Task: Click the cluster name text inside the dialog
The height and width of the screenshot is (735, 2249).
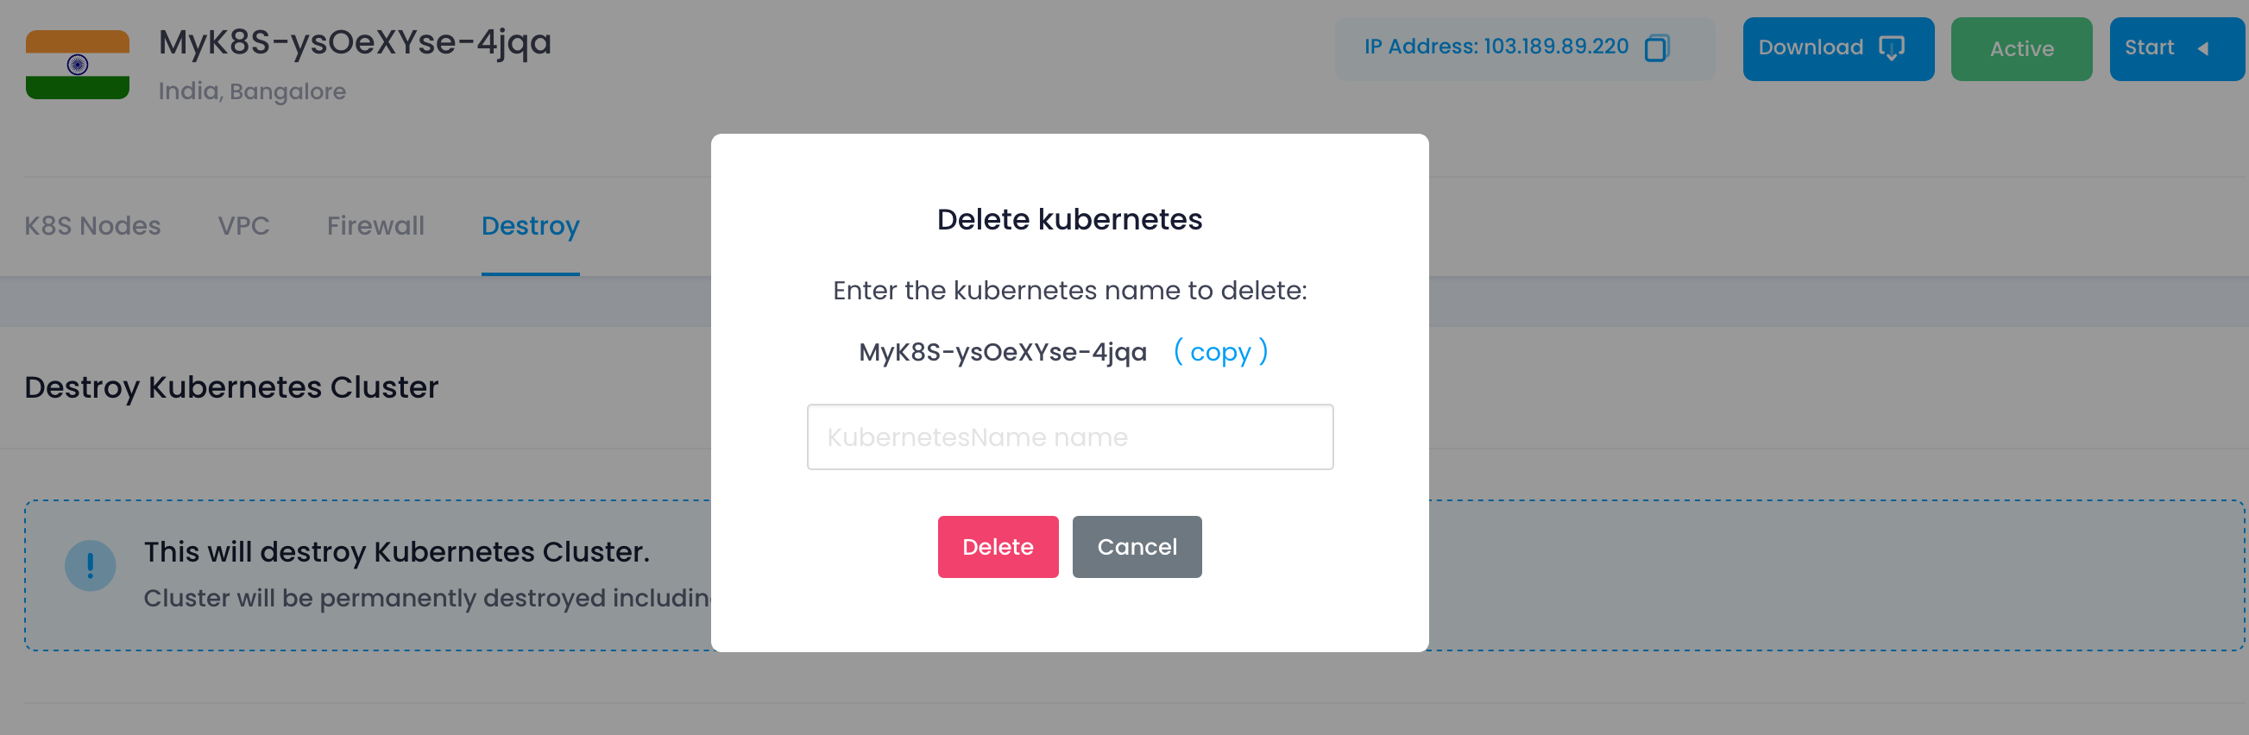Action: [1002, 352]
